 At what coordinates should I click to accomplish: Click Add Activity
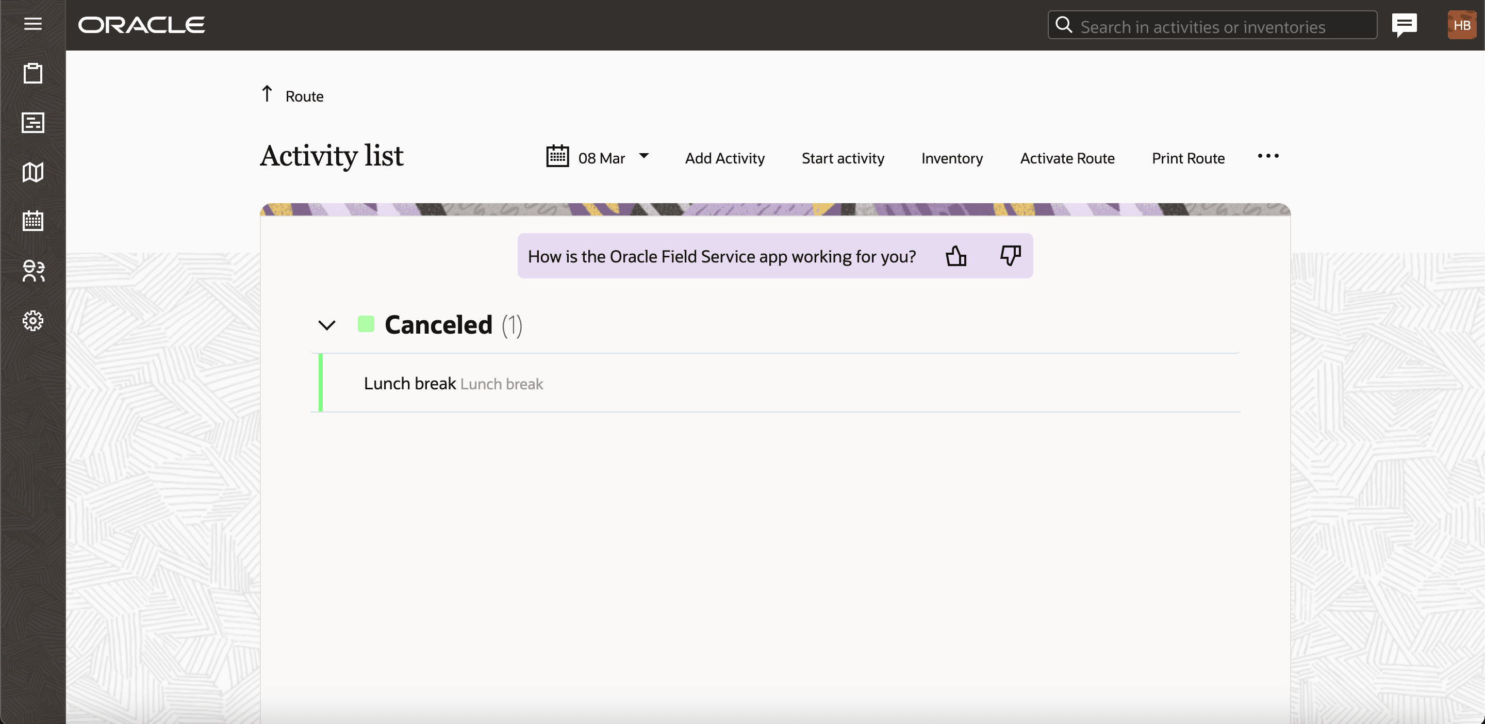click(x=724, y=158)
